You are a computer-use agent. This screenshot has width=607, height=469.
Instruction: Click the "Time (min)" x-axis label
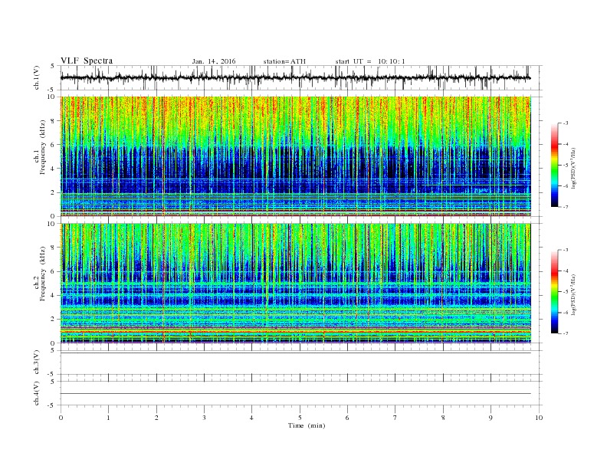pyautogui.click(x=307, y=425)
